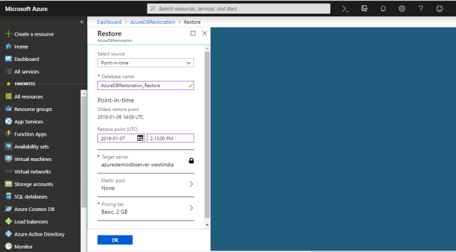This screenshot has height=252, width=456.
Task: Go to AzureDBRestoration breadcrumb link
Action: coord(153,22)
